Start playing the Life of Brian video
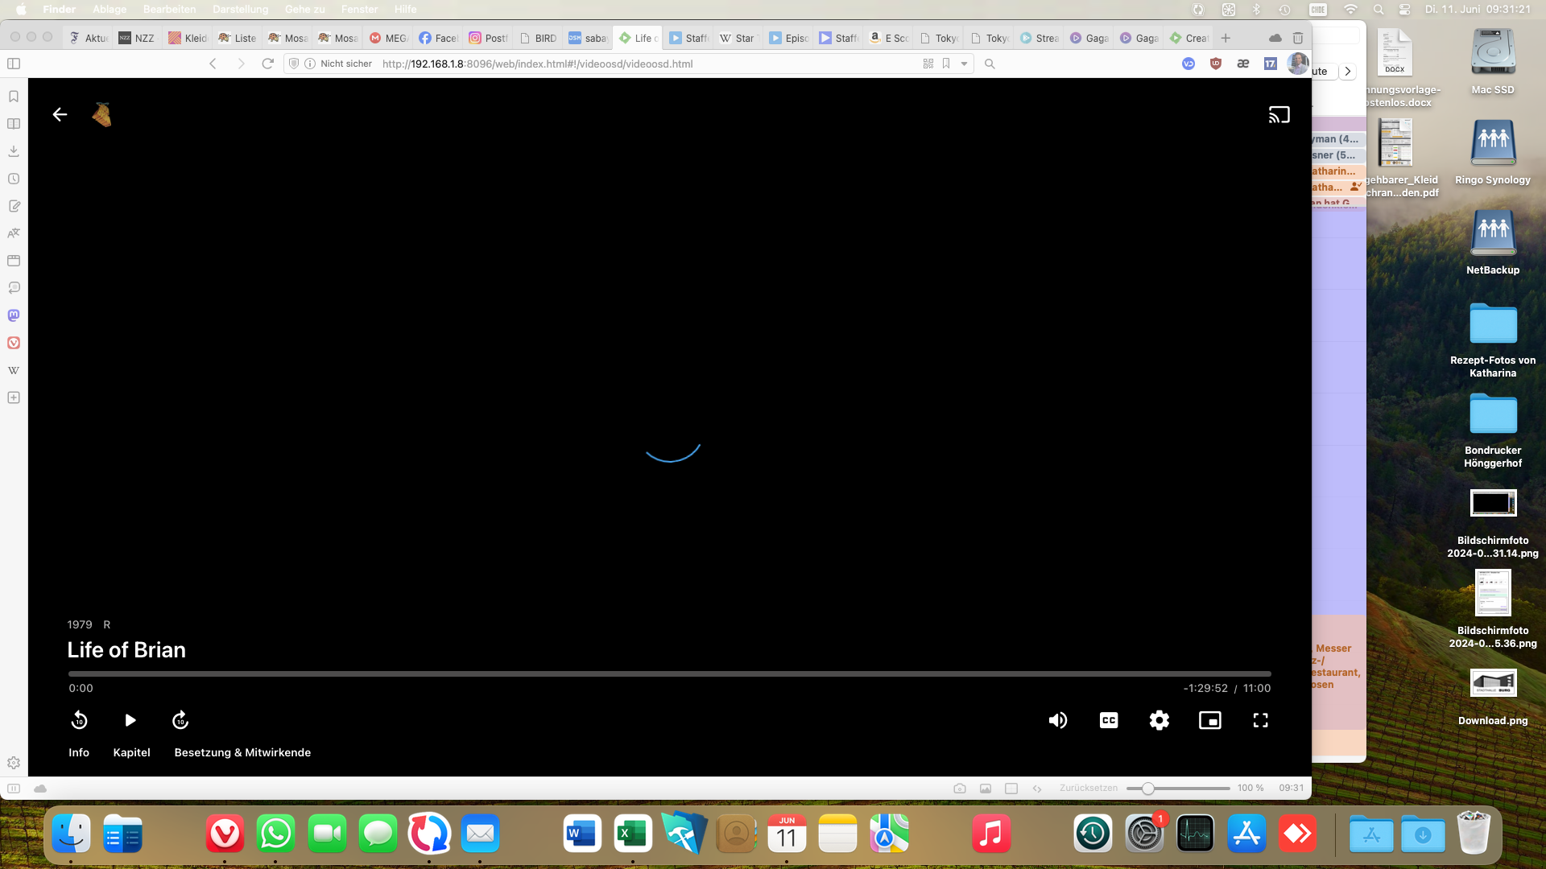Screen dimensions: 1546x869 click(130, 720)
